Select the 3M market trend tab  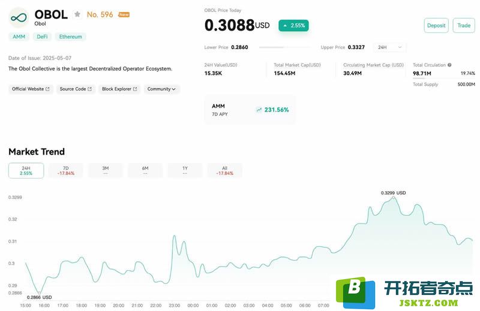pos(106,171)
